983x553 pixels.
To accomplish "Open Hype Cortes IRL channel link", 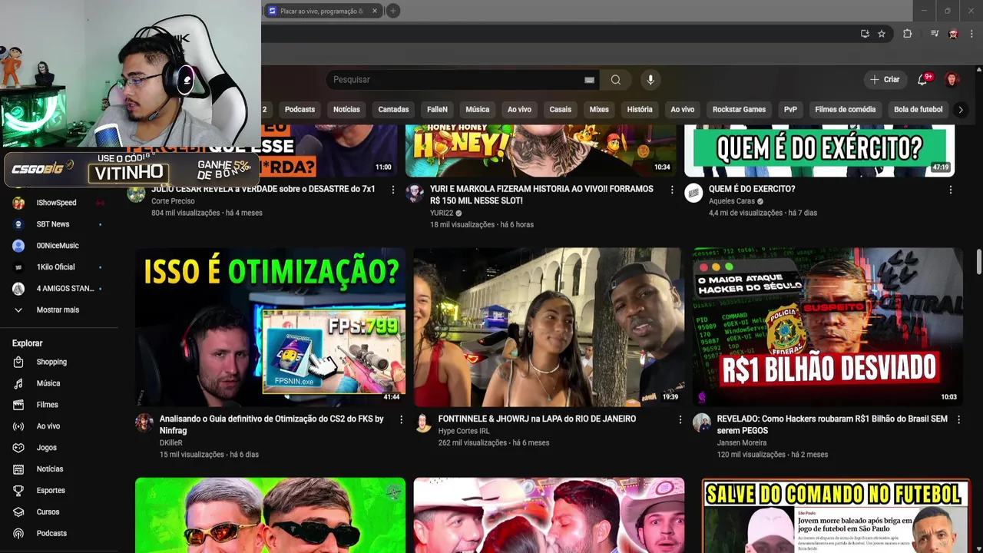I will click(x=464, y=432).
